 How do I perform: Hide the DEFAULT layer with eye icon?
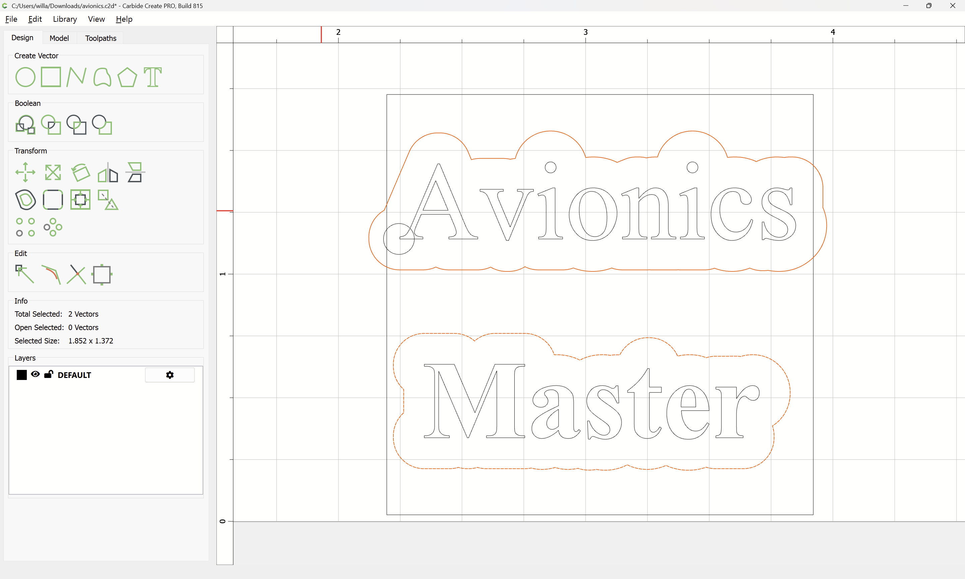35,374
